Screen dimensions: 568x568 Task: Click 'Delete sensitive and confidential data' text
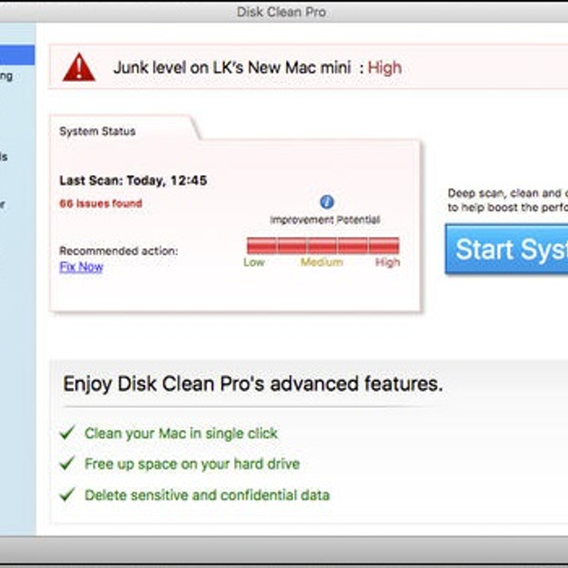(207, 495)
